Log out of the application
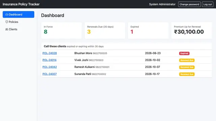216x121 pixels. tap(208, 4)
